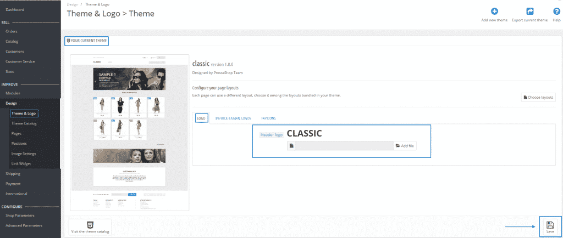Click the Your Current Theme panel heading
The height and width of the screenshot is (238, 563).
pos(86,41)
